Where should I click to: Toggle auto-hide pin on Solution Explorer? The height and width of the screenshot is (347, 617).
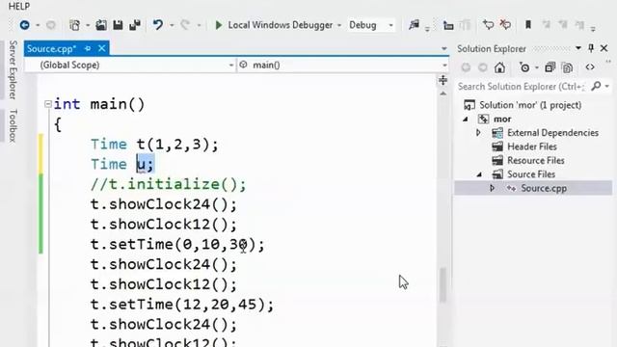(x=591, y=48)
